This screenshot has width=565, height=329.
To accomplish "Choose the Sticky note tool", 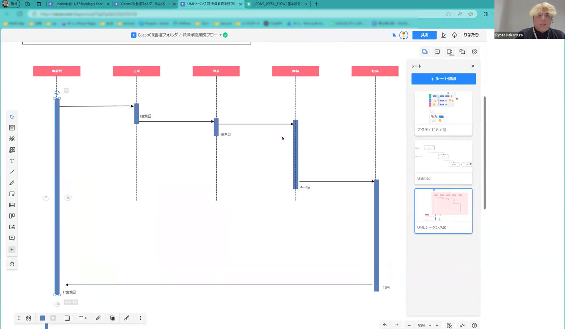I will point(12,194).
